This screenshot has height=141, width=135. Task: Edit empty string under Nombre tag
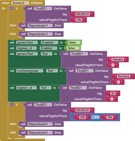(118, 82)
